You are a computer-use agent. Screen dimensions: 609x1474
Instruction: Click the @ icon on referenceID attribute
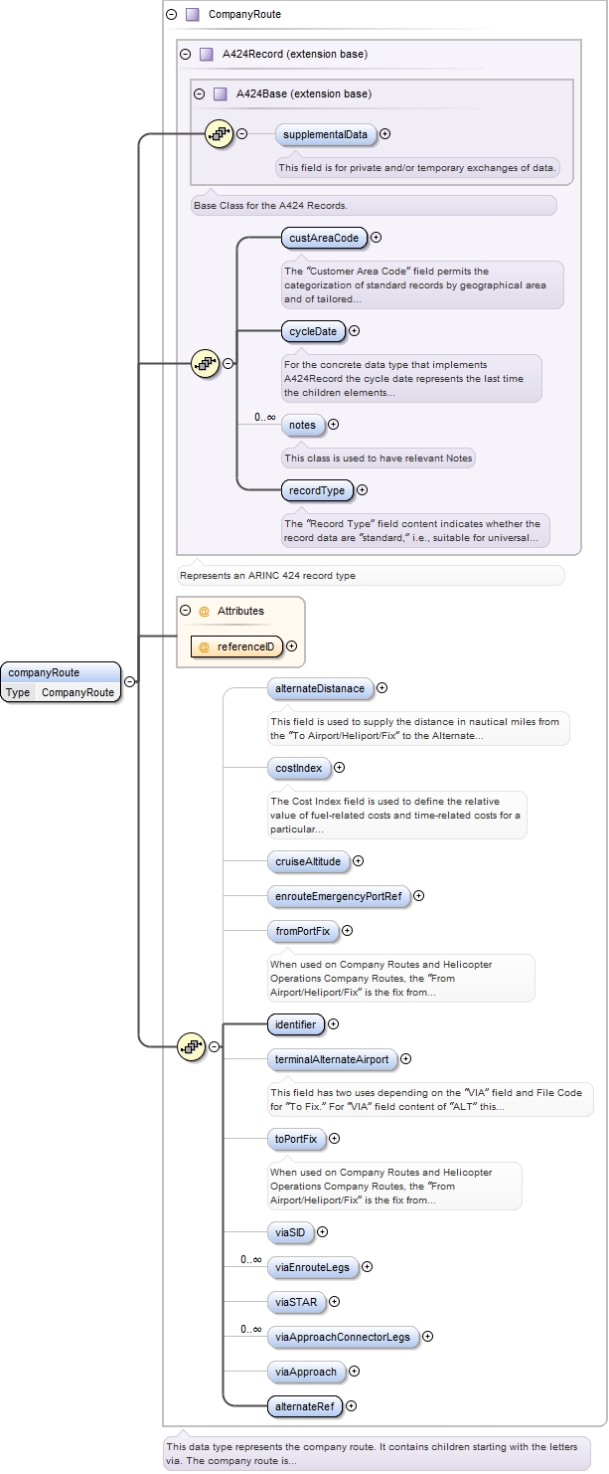click(204, 646)
